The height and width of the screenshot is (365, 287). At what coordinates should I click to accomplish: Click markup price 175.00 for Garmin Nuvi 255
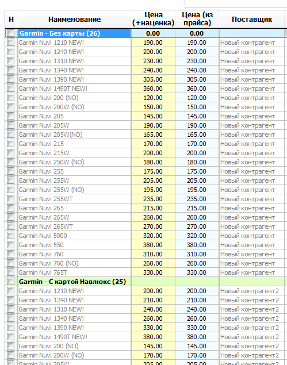pyautogui.click(x=153, y=171)
